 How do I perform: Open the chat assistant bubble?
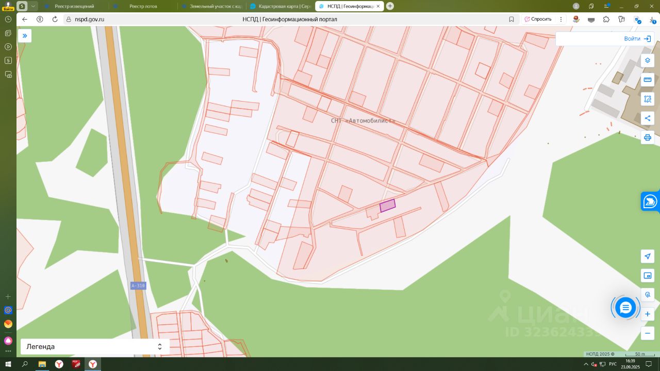[625, 308]
